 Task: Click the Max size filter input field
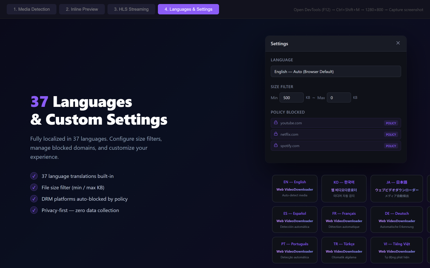[x=339, y=97]
